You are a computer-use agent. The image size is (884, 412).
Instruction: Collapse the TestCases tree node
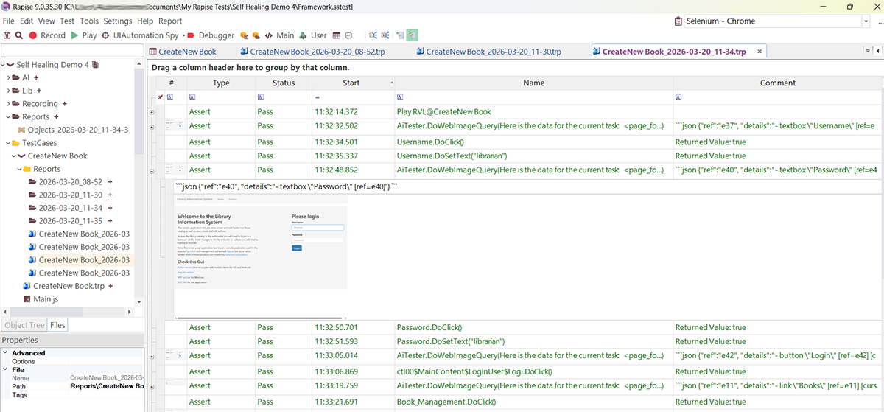click(x=8, y=143)
